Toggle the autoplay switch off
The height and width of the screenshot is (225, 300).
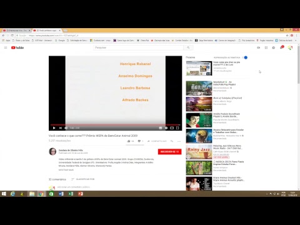[x=245, y=57]
